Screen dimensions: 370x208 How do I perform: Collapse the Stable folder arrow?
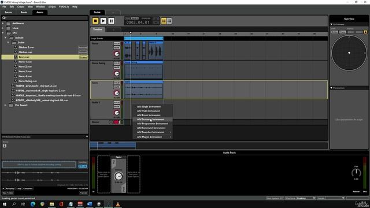(8, 42)
